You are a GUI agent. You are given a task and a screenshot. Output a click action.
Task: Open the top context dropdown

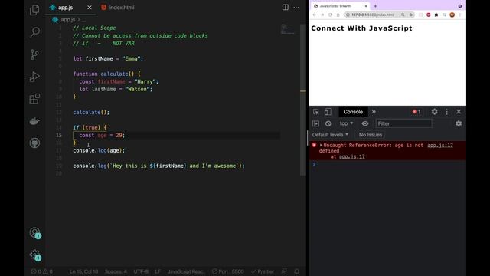346,123
